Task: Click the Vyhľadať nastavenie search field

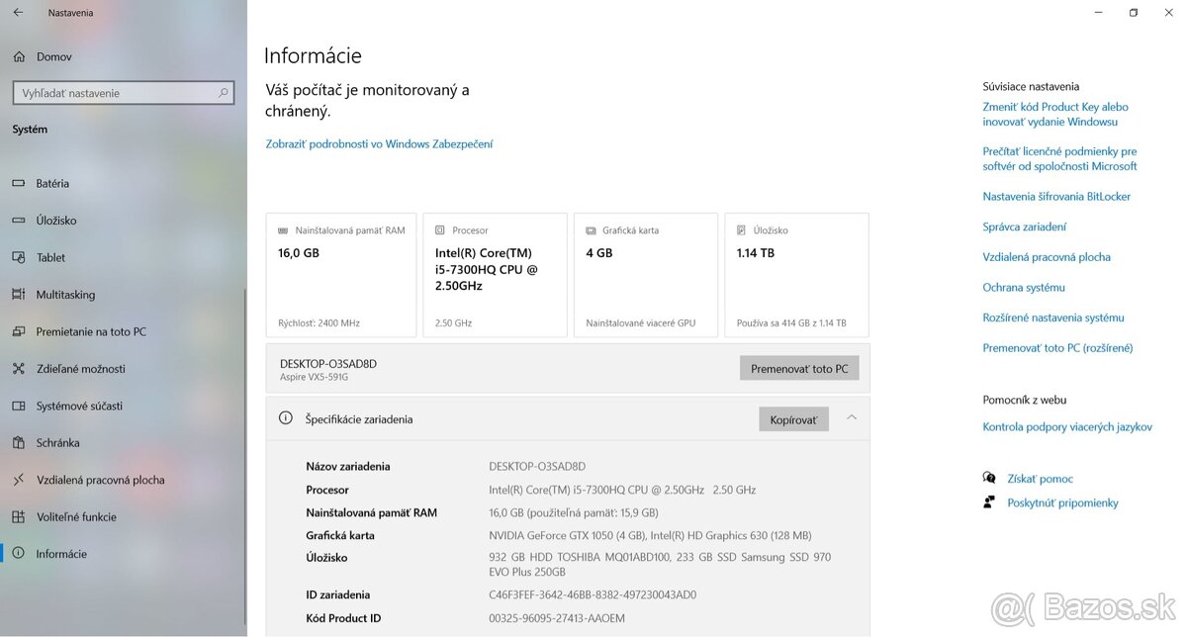Action: tap(119, 92)
